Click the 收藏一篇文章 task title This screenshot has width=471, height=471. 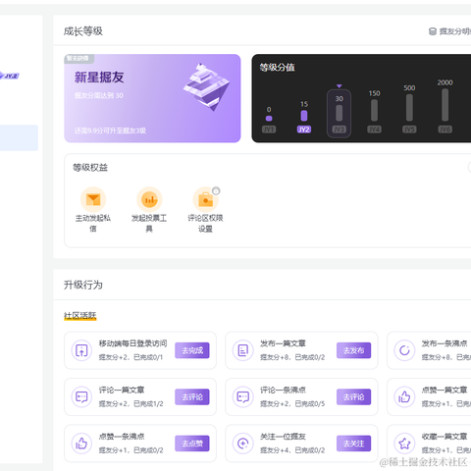click(x=445, y=437)
